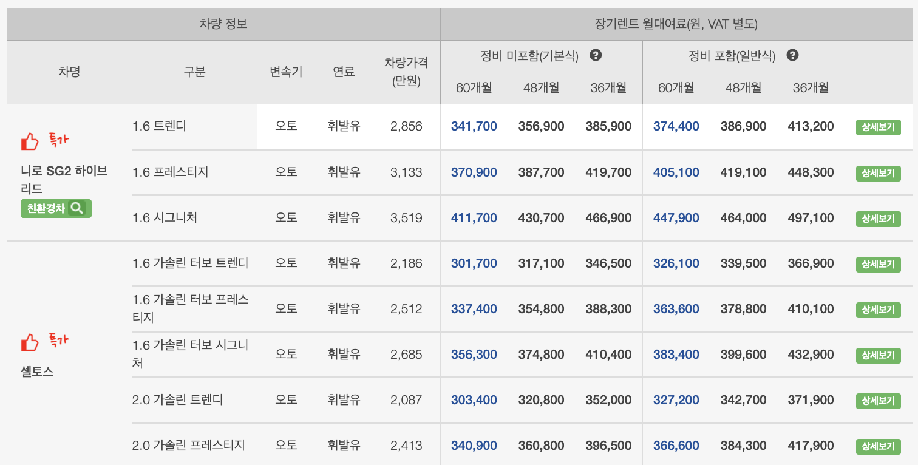Select the 1.6 가솔린 터보 트렌디 trim

190,263
